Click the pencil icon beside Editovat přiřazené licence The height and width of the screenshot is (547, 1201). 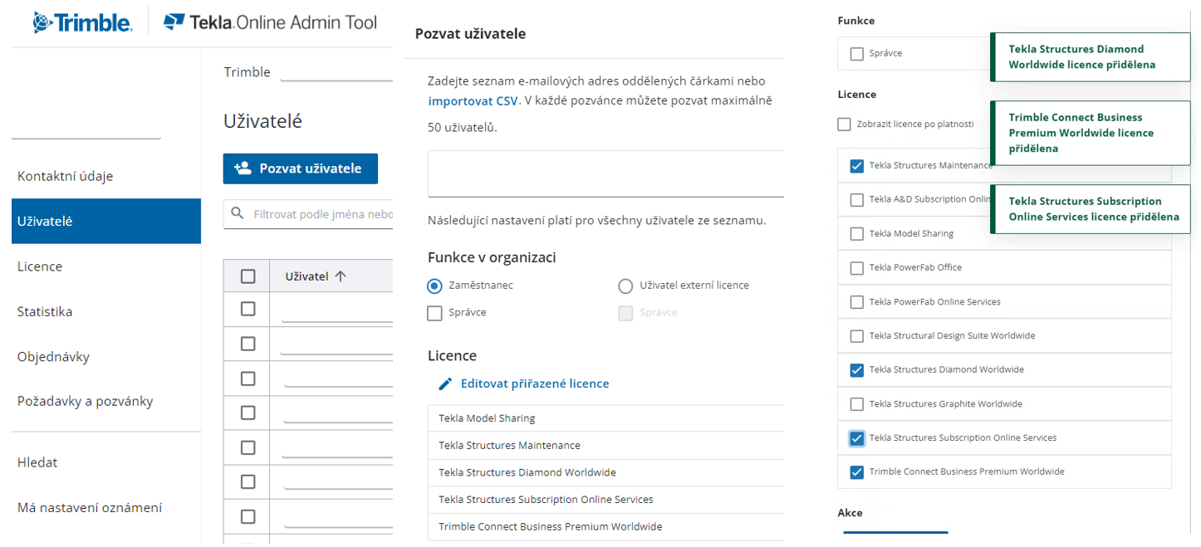[446, 383]
